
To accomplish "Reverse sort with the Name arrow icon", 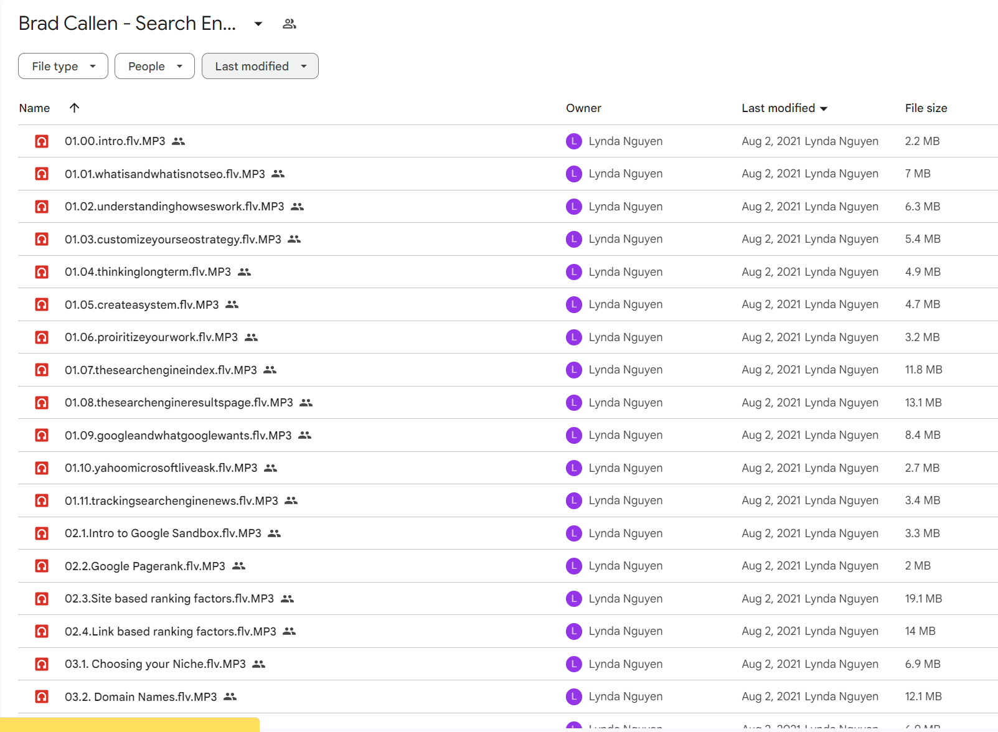I will click(x=74, y=108).
